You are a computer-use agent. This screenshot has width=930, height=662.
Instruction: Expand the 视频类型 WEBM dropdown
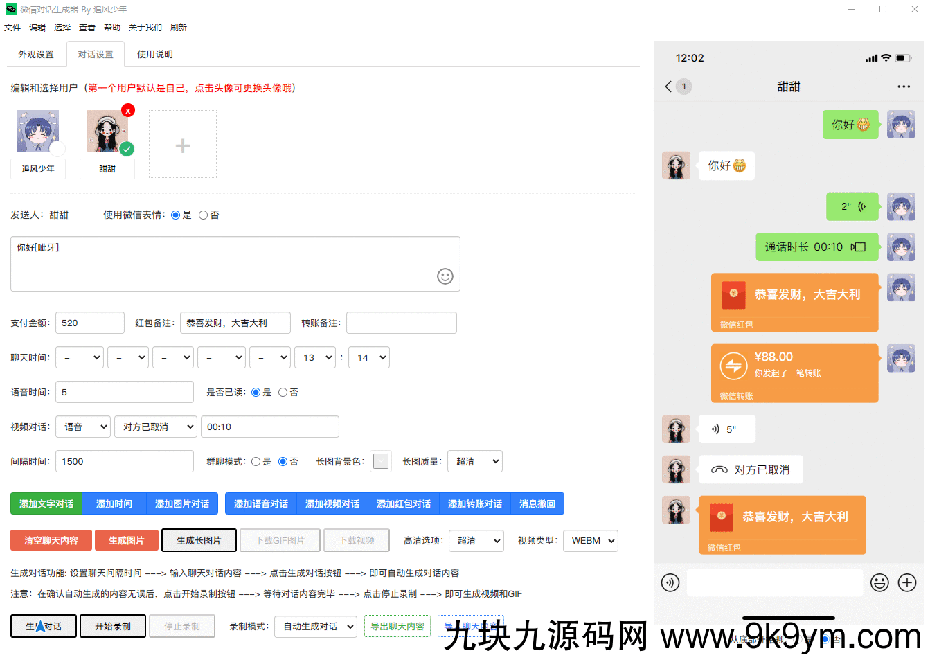(590, 541)
